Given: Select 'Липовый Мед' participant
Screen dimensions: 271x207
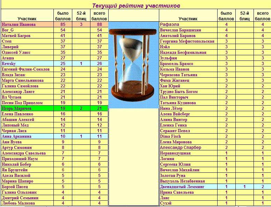Looking at the screenshot, I should (27, 125).
